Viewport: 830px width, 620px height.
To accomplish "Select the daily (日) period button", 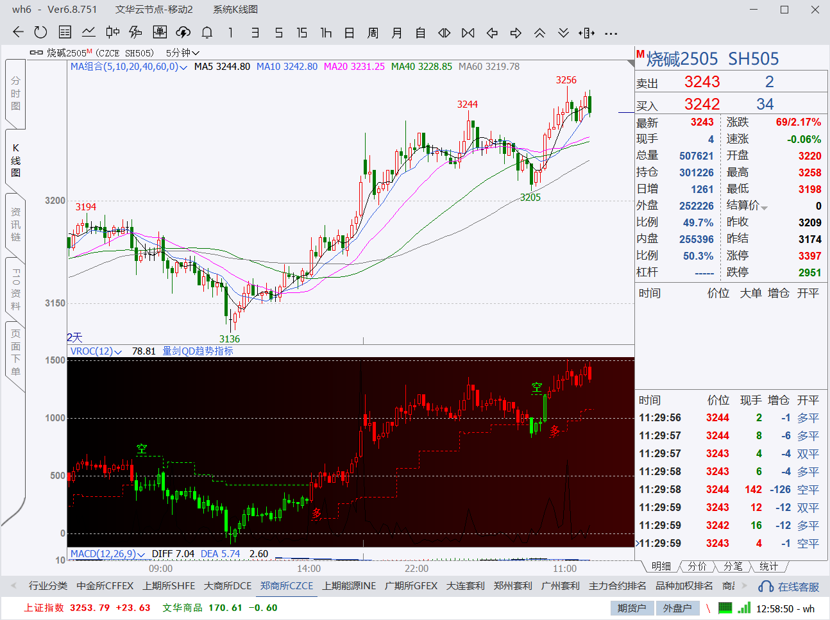I will pos(350,32).
